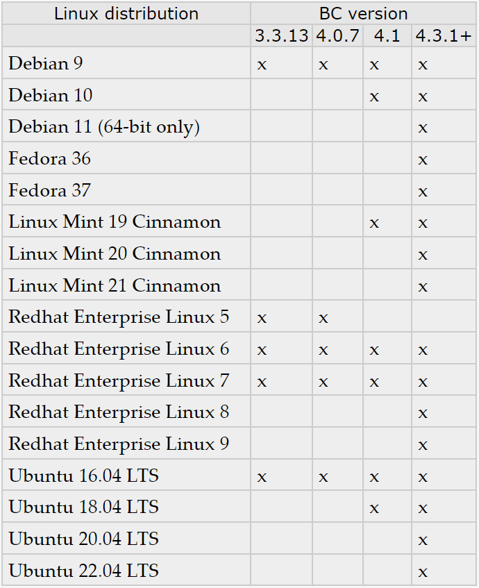Click the Linux distribution column header

point(126,13)
